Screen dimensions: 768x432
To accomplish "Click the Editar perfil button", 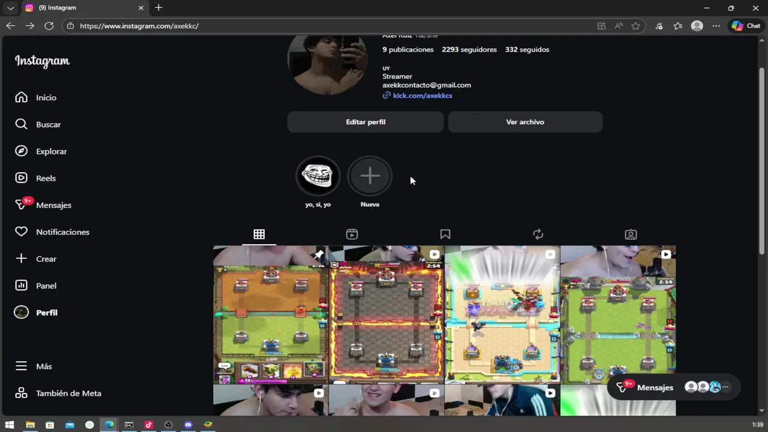I will [x=365, y=122].
